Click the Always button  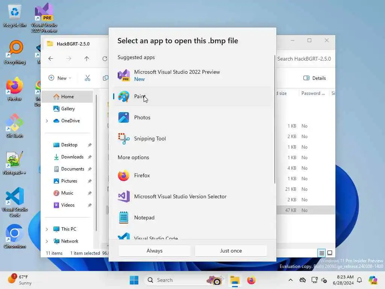[155, 251]
